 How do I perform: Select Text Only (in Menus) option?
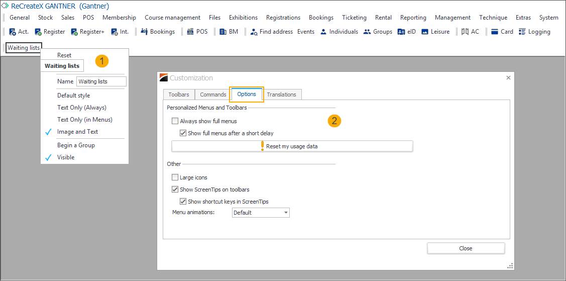coord(84,120)
